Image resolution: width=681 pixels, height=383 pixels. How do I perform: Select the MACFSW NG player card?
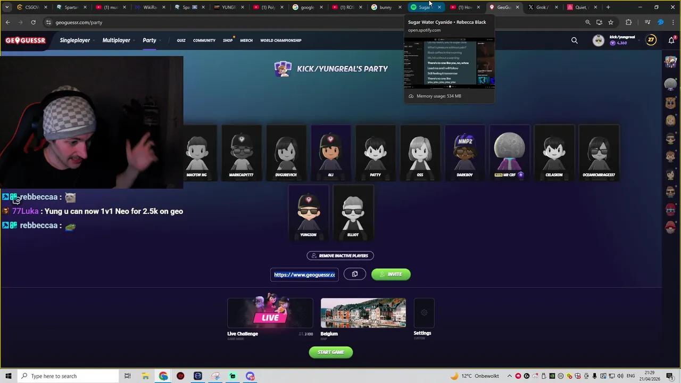pyautogui.click(x=197, y=153)
